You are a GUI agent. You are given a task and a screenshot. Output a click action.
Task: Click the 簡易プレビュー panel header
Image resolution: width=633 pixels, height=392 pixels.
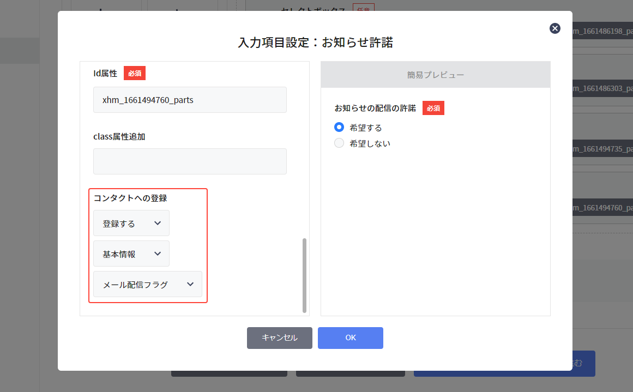pos(435,75)
